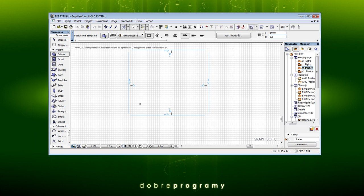364x196 pixels.
Task: Select the Dach roof tool
Action: (60, 75)
